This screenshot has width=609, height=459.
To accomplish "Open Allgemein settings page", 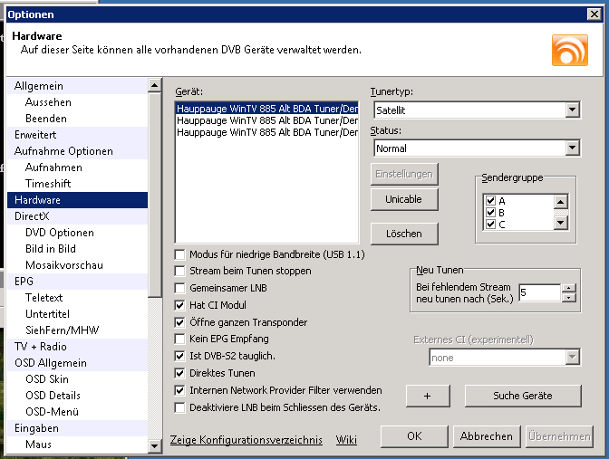I will coord(77,86).
